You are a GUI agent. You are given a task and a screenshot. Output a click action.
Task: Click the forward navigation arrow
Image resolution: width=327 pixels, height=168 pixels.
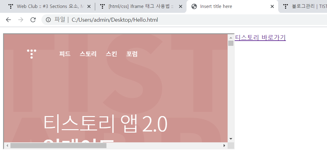coord(21,20)
